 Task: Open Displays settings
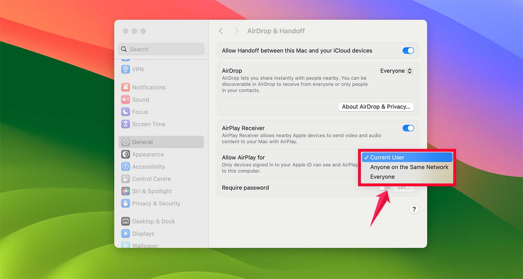pyautogui.click(x=143, y=233)
